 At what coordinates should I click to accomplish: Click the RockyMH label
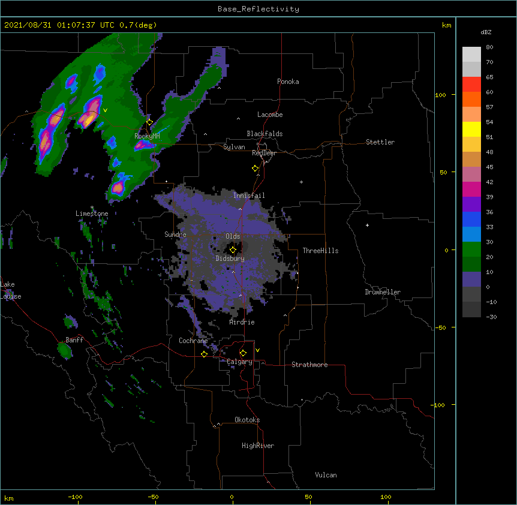tap(147, 136)
